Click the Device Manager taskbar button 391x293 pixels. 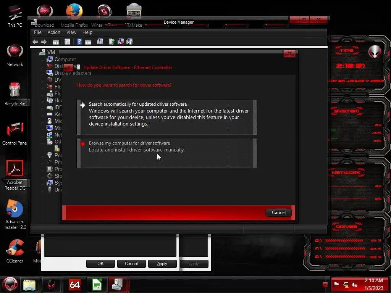click(118, 285)
